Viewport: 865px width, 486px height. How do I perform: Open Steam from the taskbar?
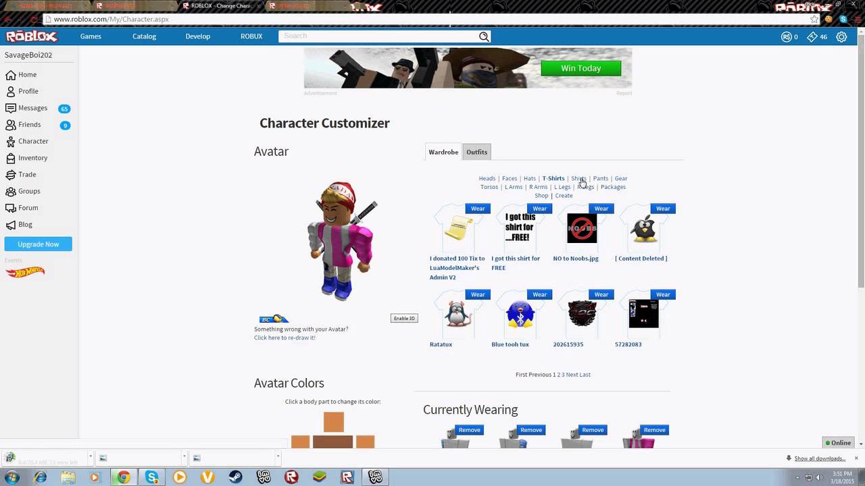[x=235, y=477]
